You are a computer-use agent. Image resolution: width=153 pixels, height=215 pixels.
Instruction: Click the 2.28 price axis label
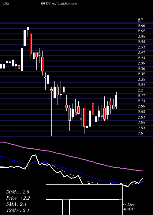pos(141,79)
